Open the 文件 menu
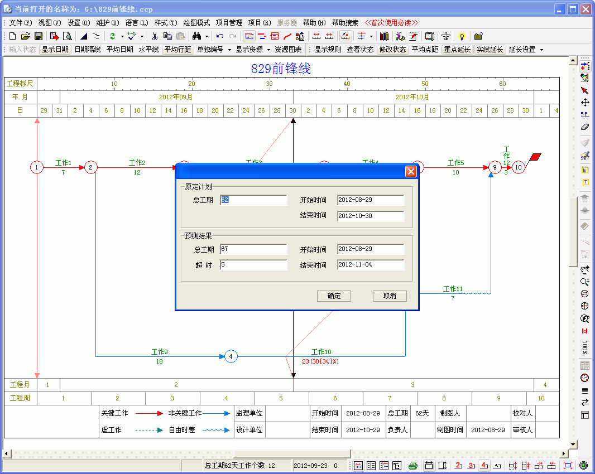595x474 pixels. (x=20, y=23)
